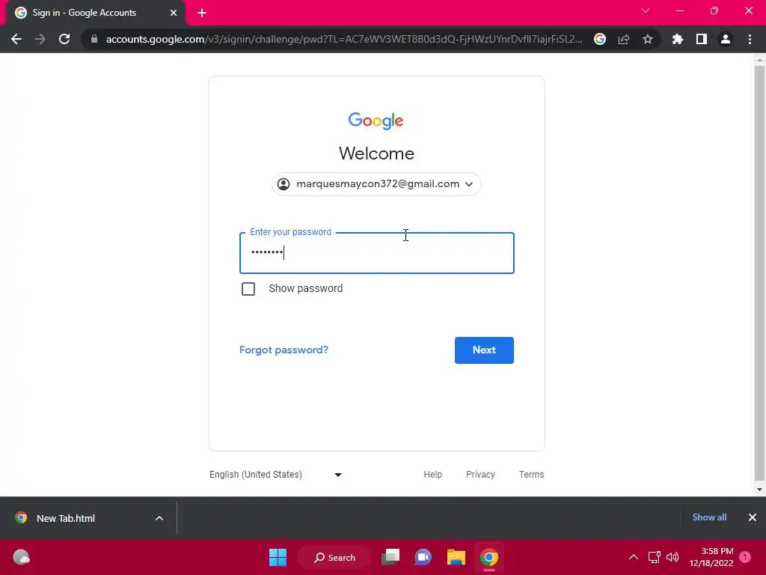
Task: Open the Windows Start menu
Action: coord(278,557)
